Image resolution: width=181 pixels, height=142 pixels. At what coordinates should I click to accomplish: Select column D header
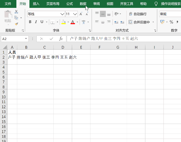tap(63, 47)
